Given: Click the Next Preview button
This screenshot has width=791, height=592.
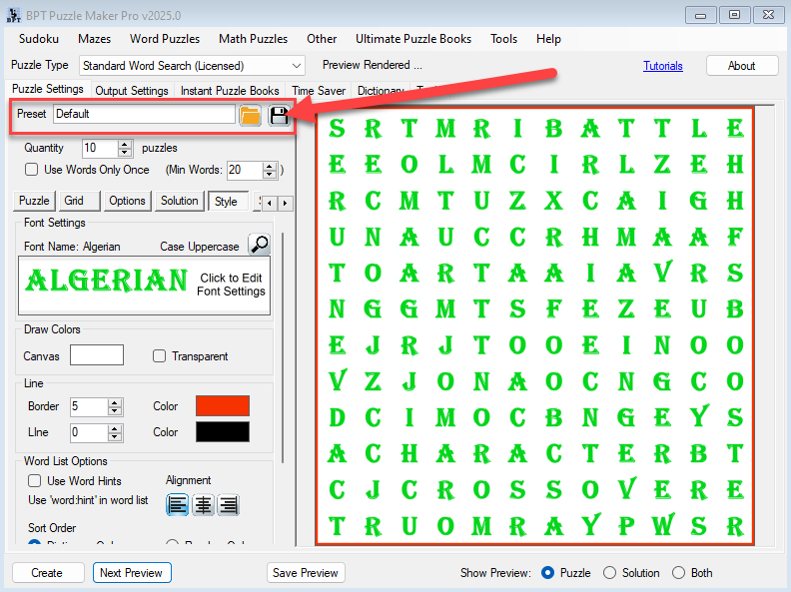Looking at the screenshot, I should point(132,573).
